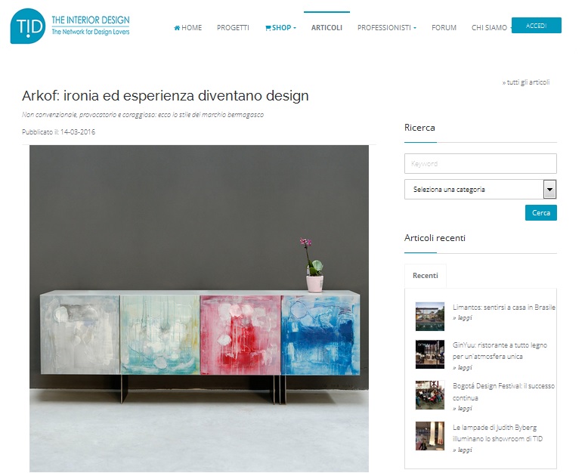Select the Recenti tab
The width and height of the screenshot is (588, 473).
tap(426, 276)
